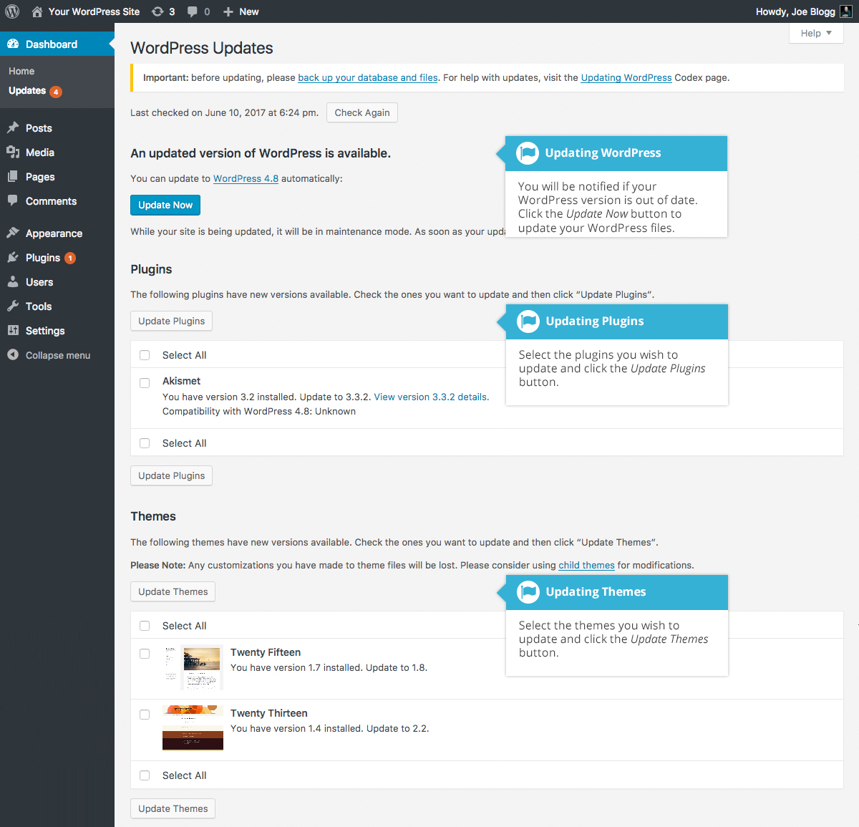Check the Twenty Fifteen theme checkbox
This screenshot has width=859, height=827.
[x=145, y=654]
